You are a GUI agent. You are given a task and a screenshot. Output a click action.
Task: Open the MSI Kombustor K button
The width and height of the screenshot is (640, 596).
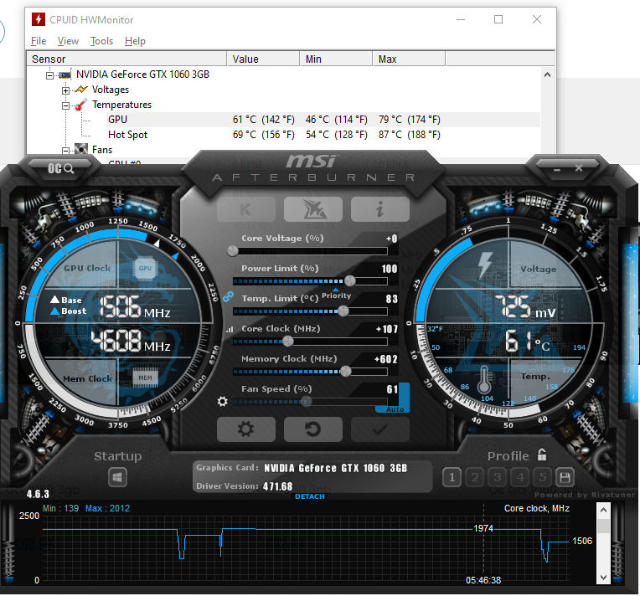point(245,209)
